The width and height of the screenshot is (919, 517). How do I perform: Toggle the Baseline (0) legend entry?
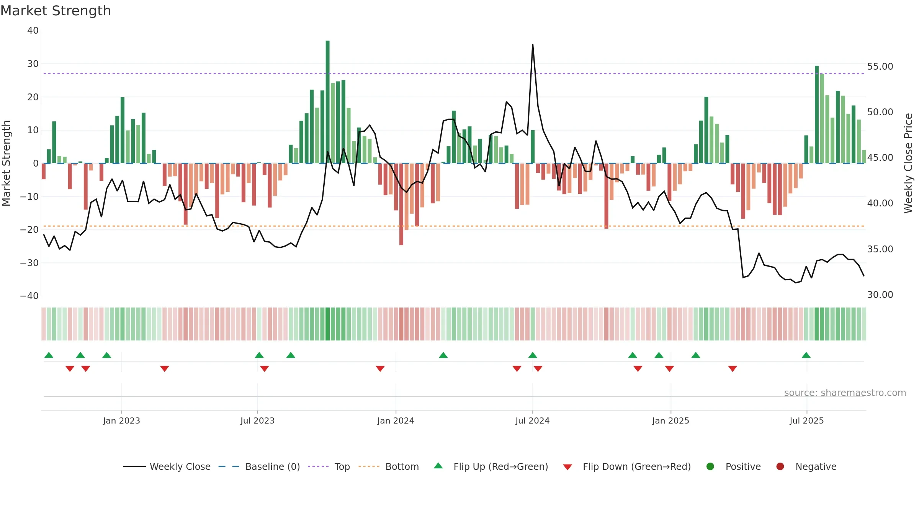[259, 466]
